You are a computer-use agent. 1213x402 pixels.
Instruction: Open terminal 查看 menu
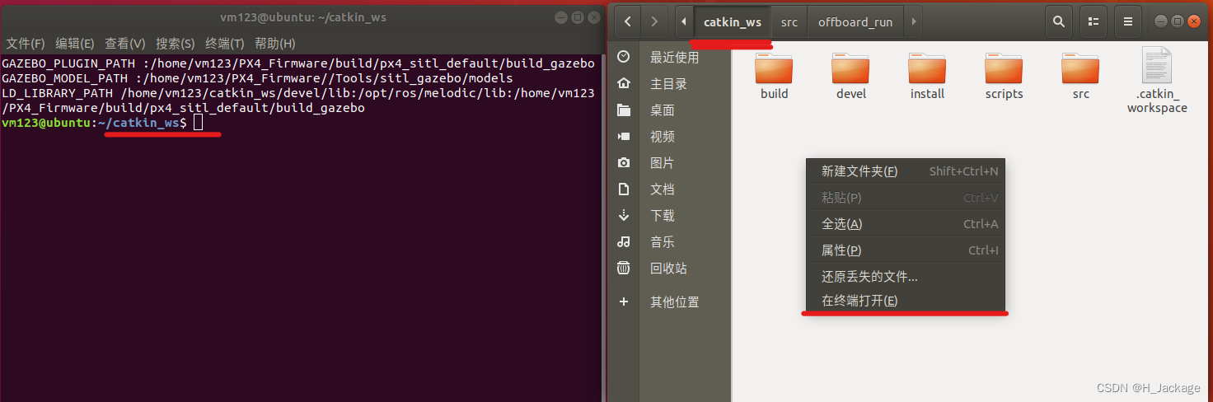tap(124, 43)
